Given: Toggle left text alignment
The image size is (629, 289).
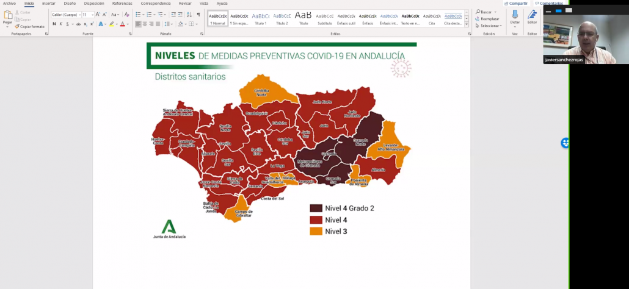Looking at the screenshot, I should (138, 24).
